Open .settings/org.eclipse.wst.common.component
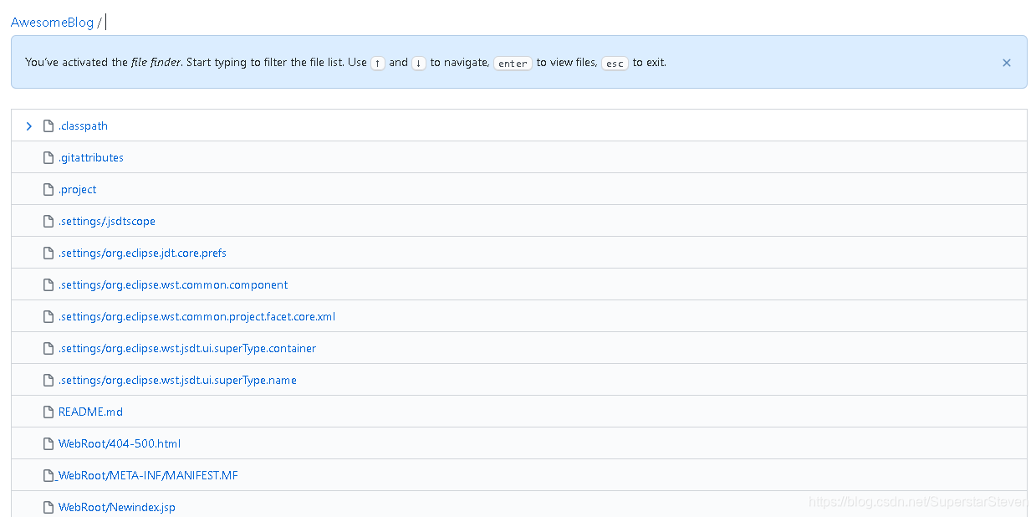The height and width of the screenshot is (517, 1036). [173, 285]
